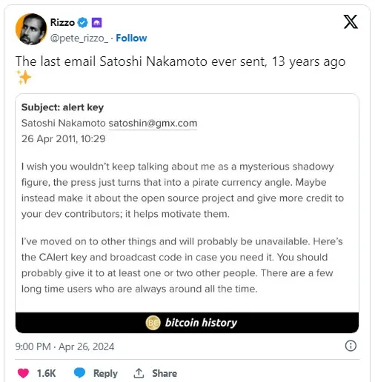Screen dimensions: 375x382
Task: Click the 1.6K likes count
Action: 47,373
